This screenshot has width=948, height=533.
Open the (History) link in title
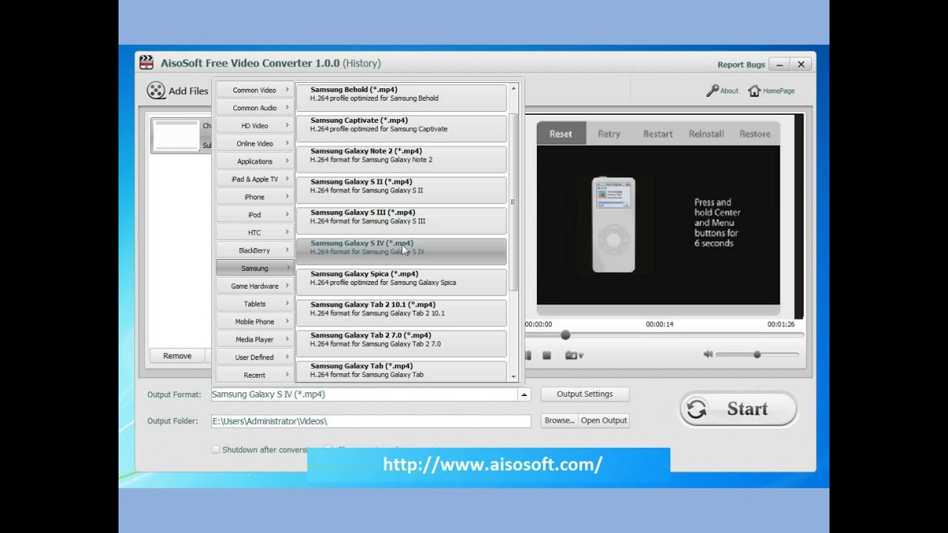pyautogui.click(x=361, y=63)
